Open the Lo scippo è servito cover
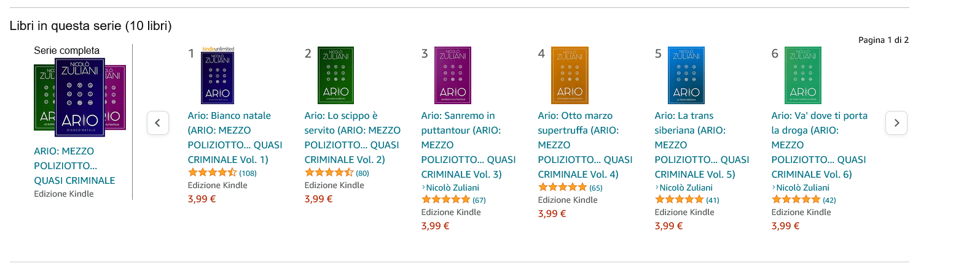Viewport: 964px width, 269px height. coord(335,75)
